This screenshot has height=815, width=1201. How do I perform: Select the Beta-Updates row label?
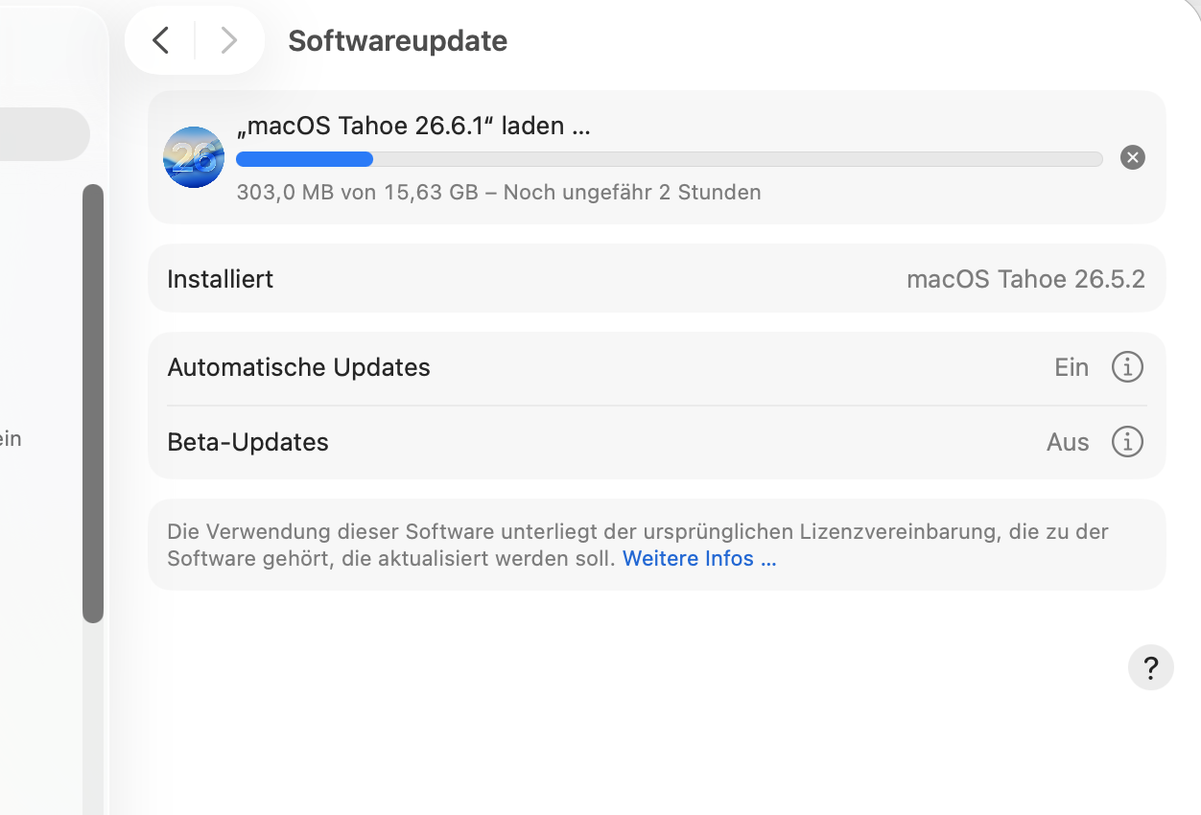pos(247,442)
